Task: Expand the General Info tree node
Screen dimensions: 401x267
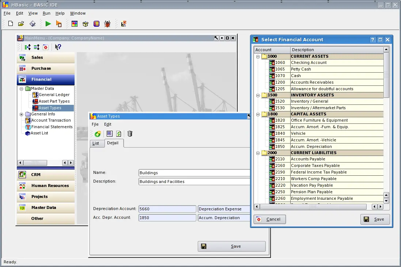Action: point(22,114)
